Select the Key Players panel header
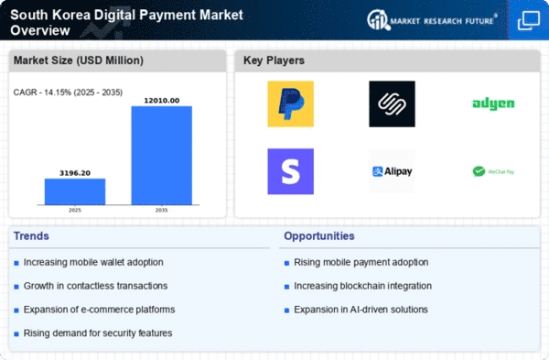The height and width of the screenshot is (360, 549). (387, 60)
